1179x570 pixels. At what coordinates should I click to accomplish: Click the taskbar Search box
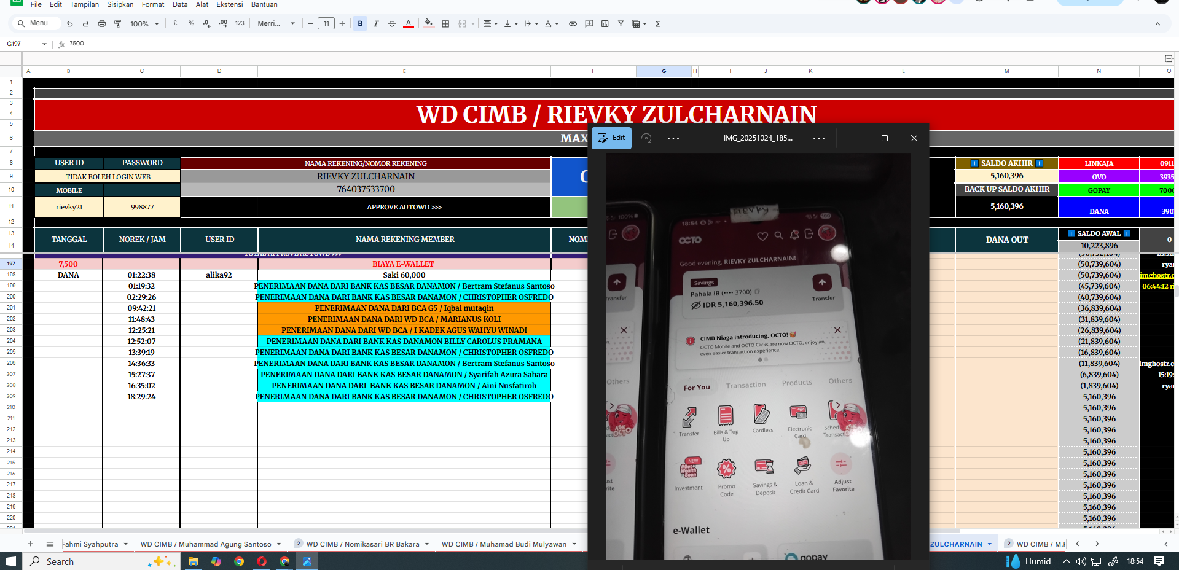[x=101, y=561]
